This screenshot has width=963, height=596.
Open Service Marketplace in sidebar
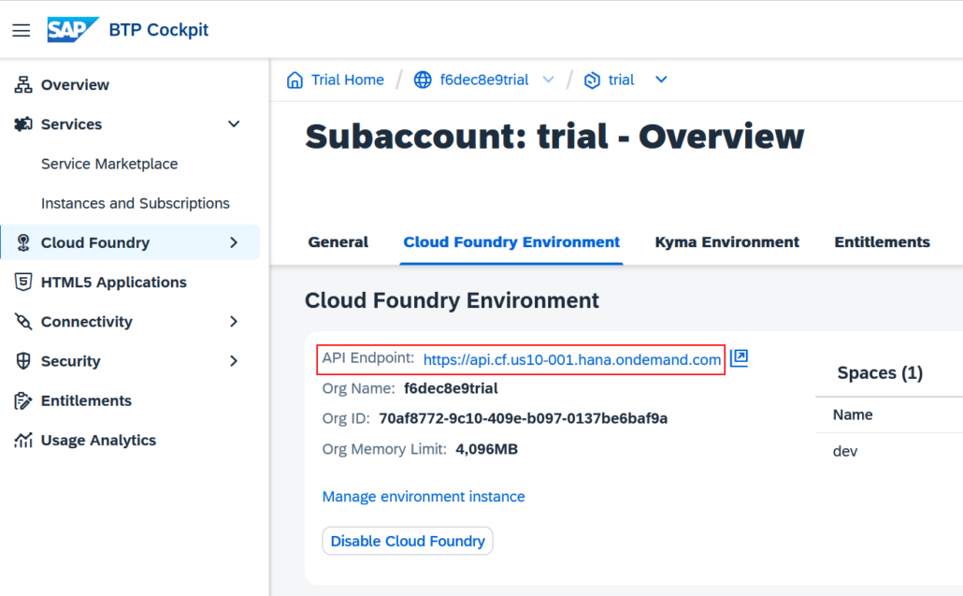pos(109,164)
